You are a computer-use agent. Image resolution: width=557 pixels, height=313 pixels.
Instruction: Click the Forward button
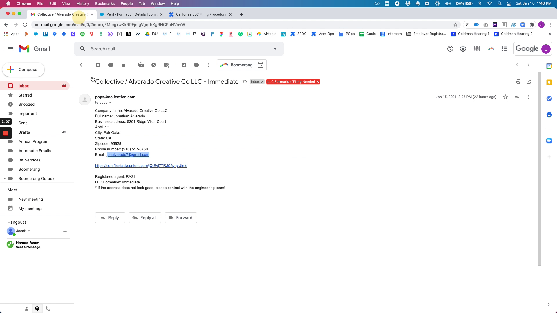181,218
